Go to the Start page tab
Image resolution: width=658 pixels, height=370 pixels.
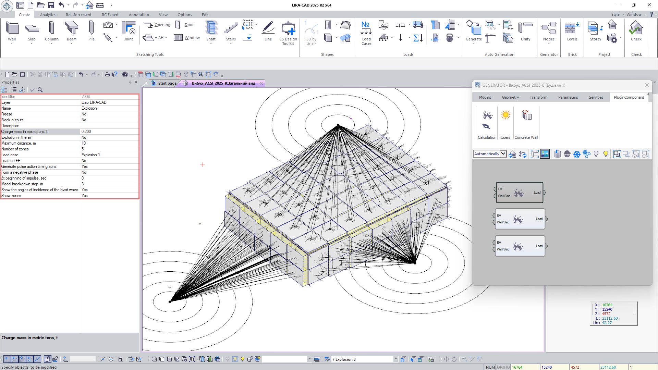click(164, 83)
